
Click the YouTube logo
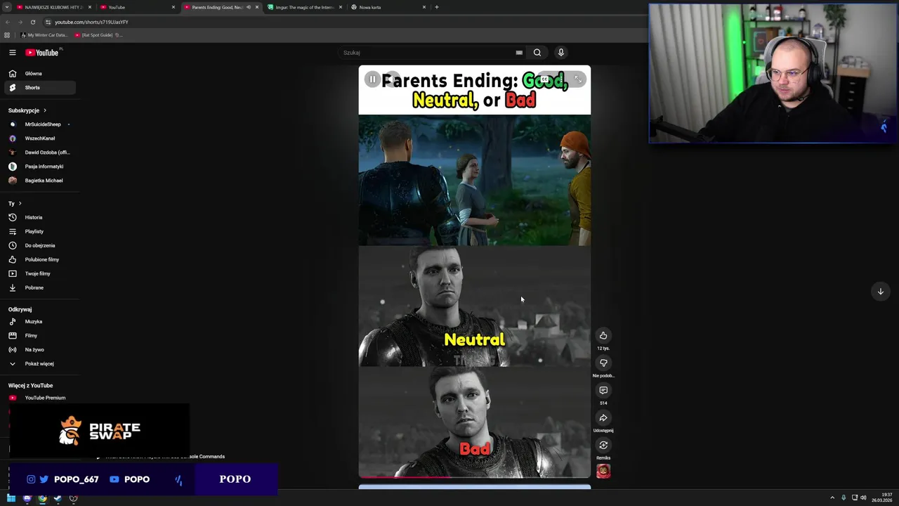(x=44, y=53)
